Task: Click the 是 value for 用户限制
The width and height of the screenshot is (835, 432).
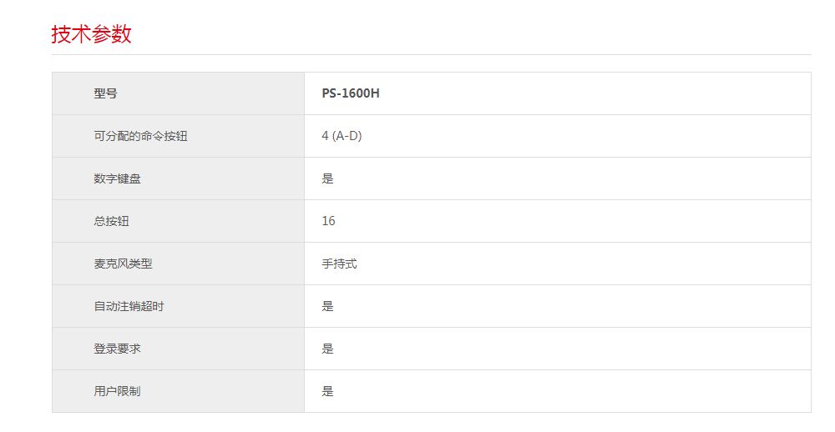Action: [327, 391]
